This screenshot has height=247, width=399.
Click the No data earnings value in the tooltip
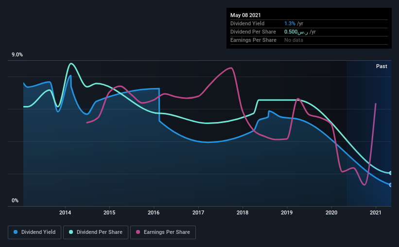tap(294, 40)
